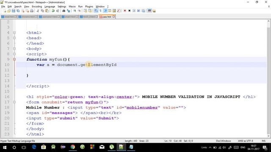271x152 pixels.
Task: Open the Macro menu
Action: click(x=72, y=7)
